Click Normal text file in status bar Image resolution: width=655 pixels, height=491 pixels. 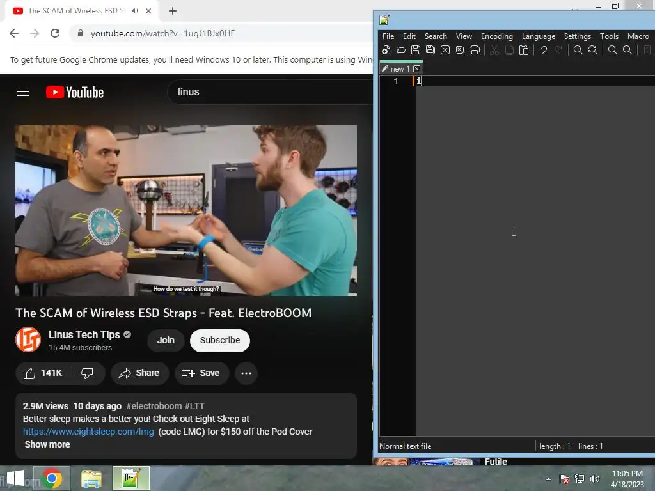click(405, 446)
